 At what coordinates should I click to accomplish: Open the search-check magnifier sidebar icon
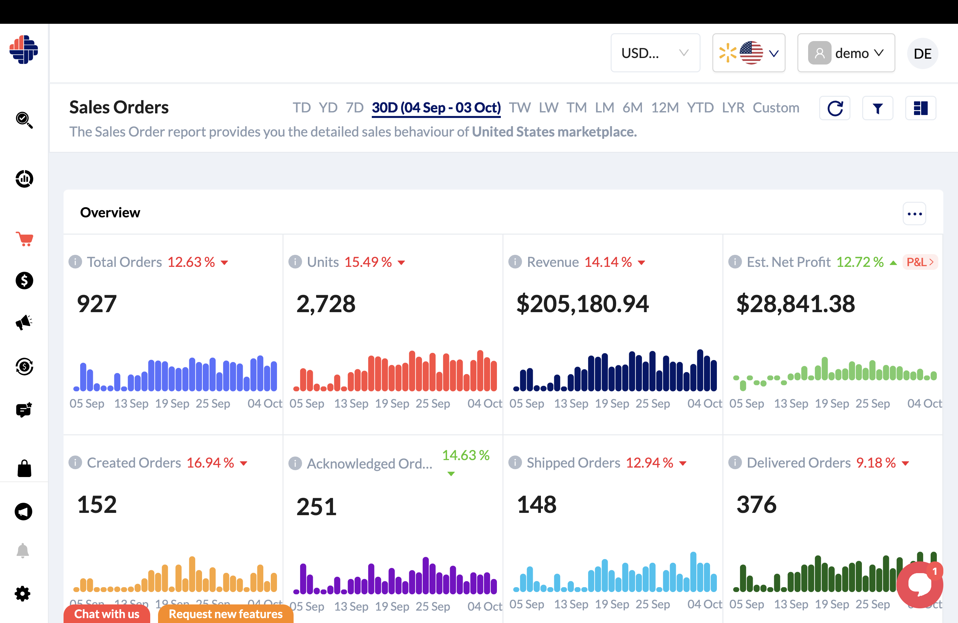point(24,120)
